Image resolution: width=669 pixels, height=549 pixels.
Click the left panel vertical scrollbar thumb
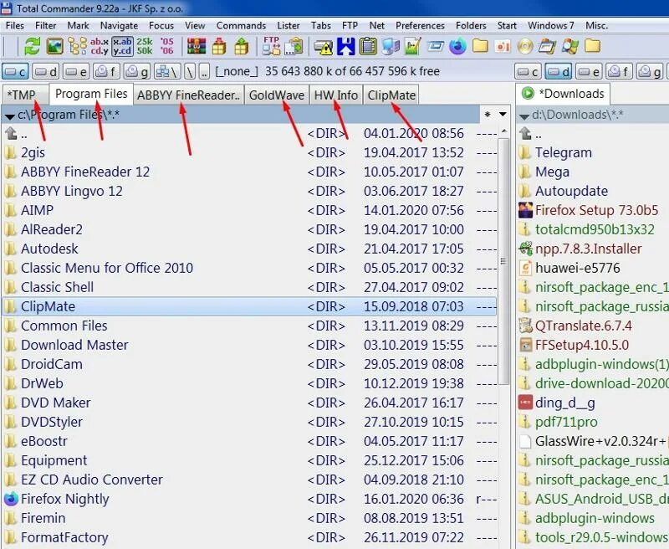[504, 261]
